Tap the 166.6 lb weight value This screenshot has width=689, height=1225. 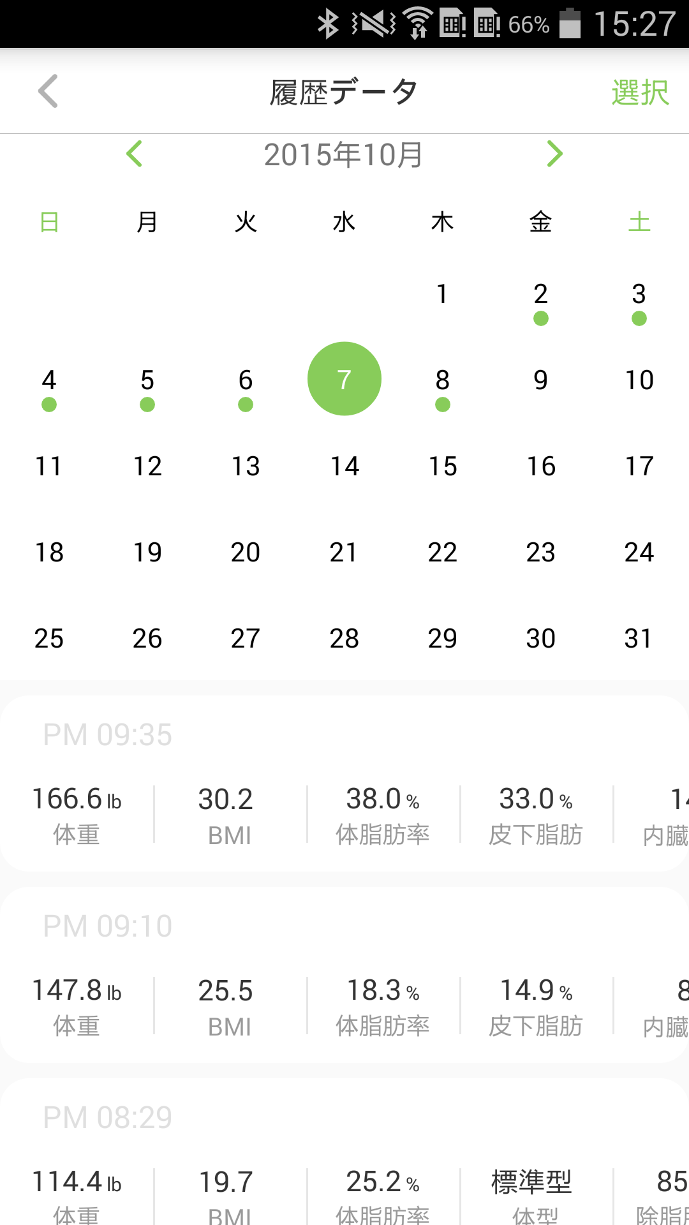coord(77,799)
